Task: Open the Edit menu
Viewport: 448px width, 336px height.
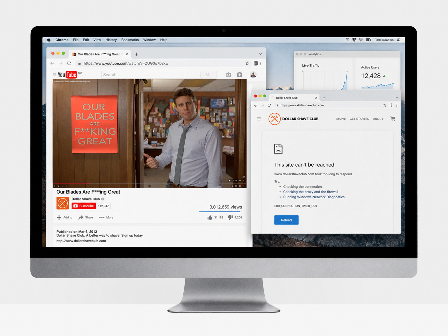Action: pyautogui.click(x=86, y=40)
